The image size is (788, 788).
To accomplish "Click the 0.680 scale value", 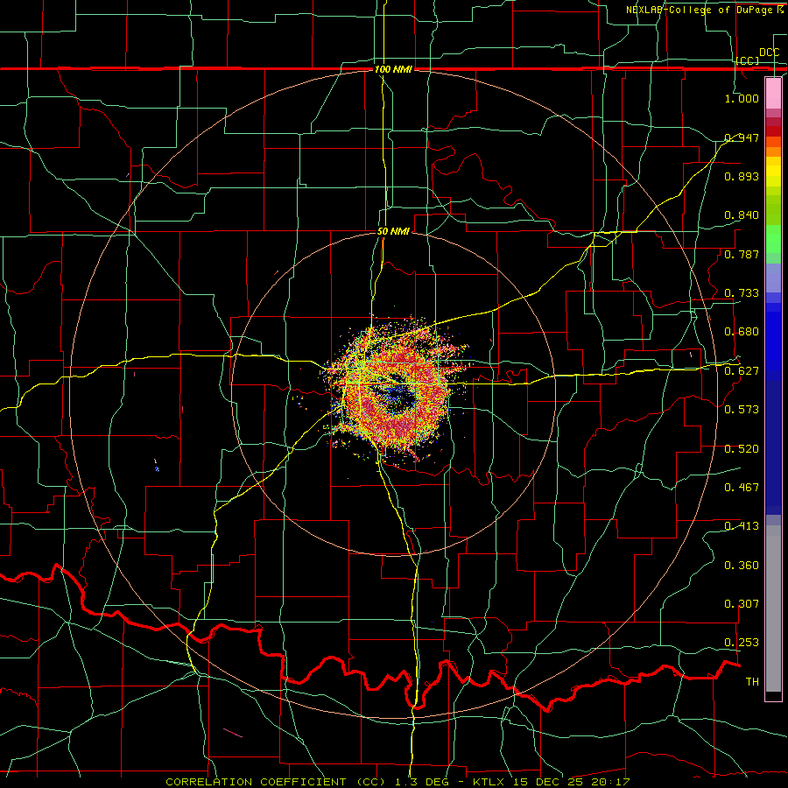I will pyautogui.click(x=742, y=332).
